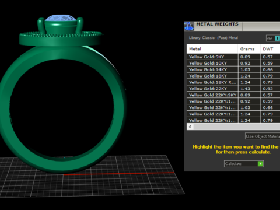
Task: Click the green arrow on Calculate
Action: [x=260, y=164]
